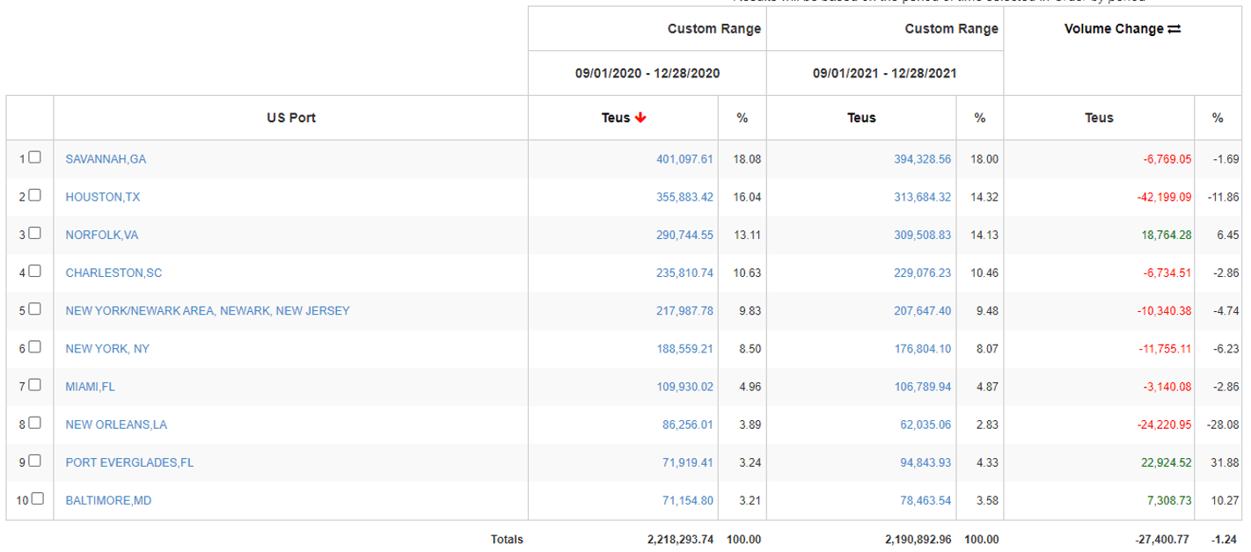Check the box for Houston, TX row

tap(34, 196)
